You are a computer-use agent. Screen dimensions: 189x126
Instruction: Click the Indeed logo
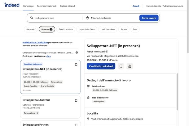(x=11, y=5)
